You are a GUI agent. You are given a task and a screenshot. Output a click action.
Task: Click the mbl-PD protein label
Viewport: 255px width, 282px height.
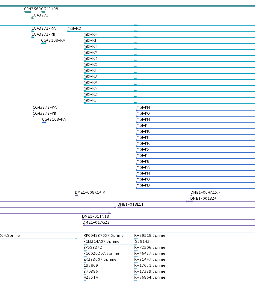tap(143, 185)
